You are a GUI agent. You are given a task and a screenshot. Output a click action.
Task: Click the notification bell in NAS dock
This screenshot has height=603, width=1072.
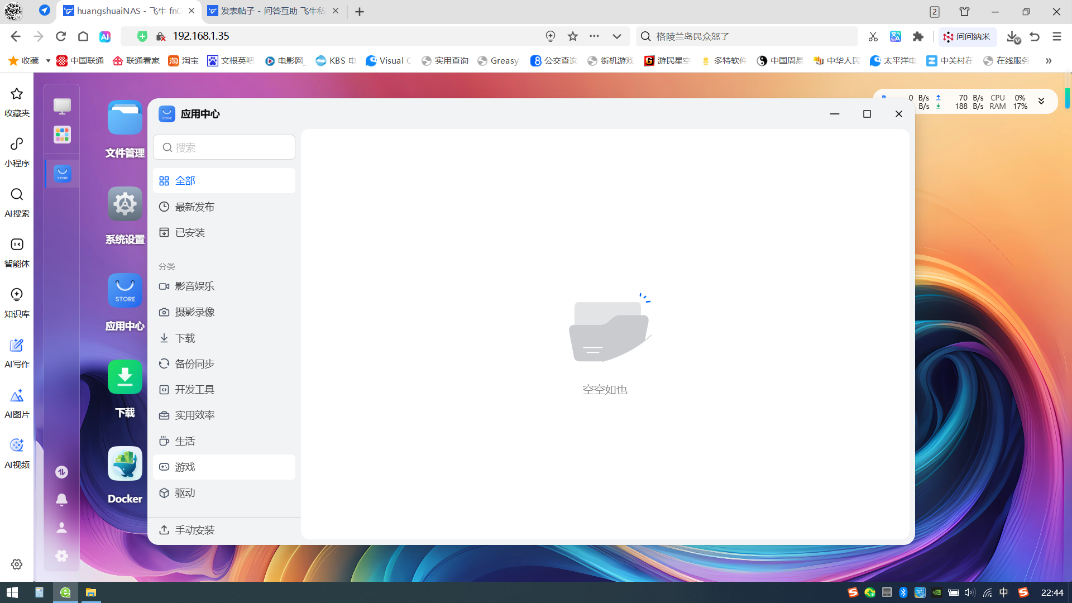(61, 500)
